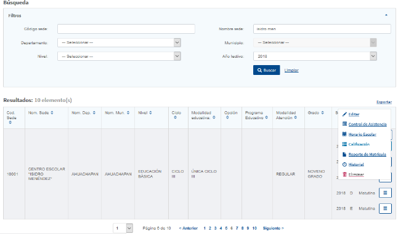Click cell REGULAR
The image size is (398, 234).
285,174
